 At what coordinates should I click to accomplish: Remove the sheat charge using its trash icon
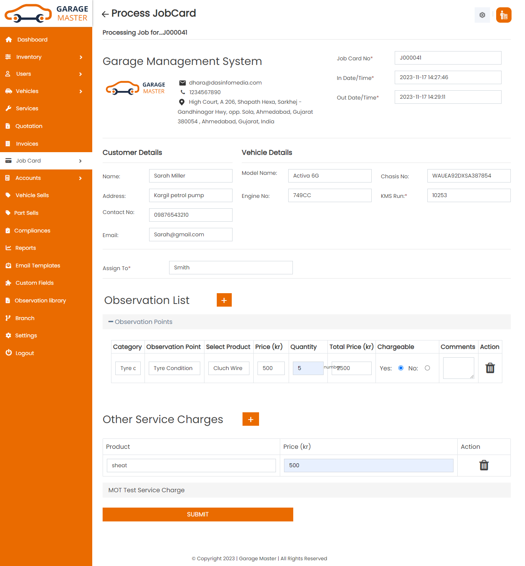(x=483, y=465)
